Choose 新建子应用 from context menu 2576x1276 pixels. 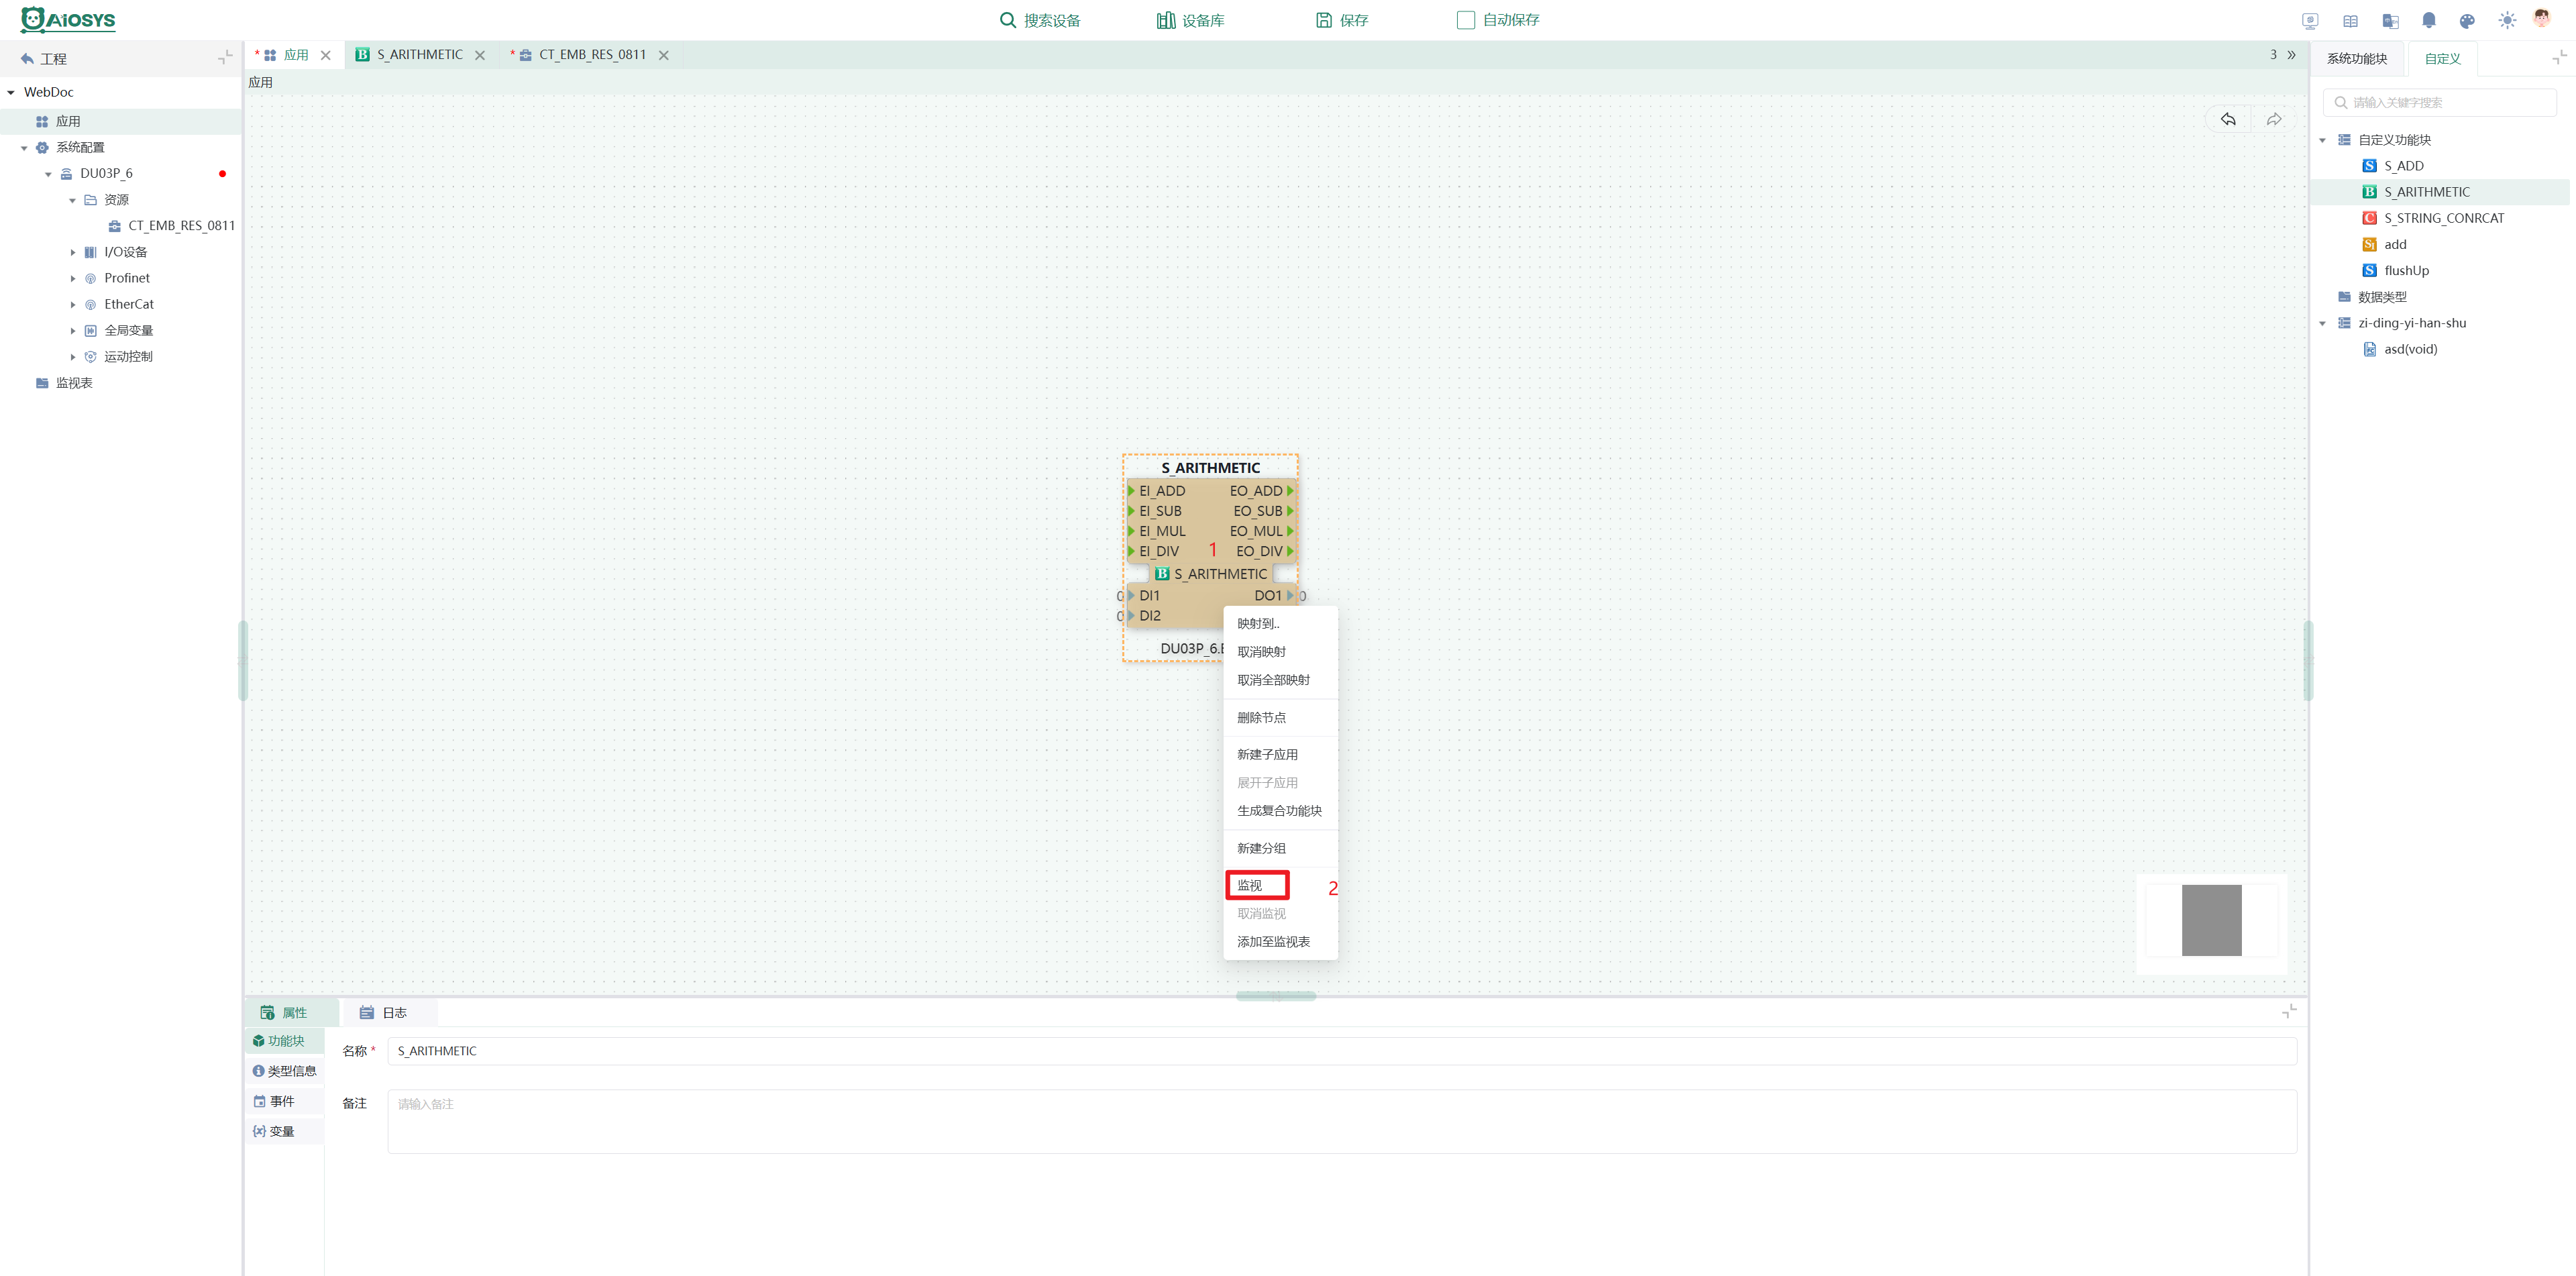[1280, 754]
